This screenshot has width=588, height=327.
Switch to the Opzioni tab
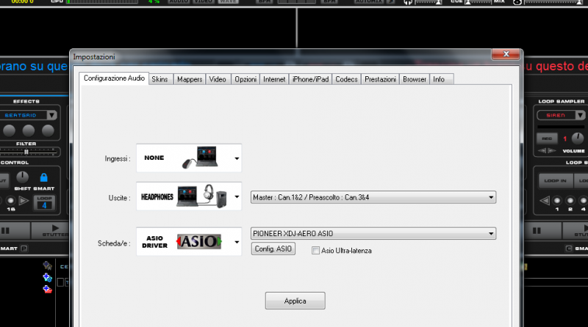coord(245,79)
